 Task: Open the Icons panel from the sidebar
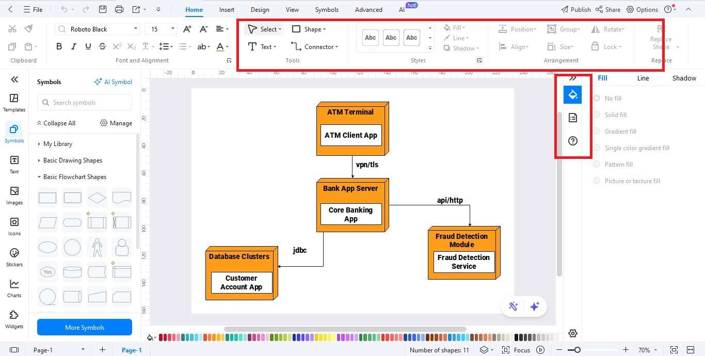click(x=14, y=225)
